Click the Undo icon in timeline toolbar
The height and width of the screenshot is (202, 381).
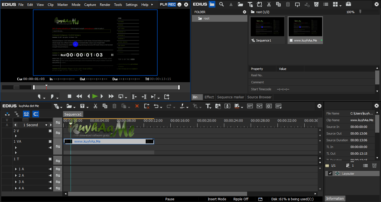pyautogui.click(x=156, y=106)
